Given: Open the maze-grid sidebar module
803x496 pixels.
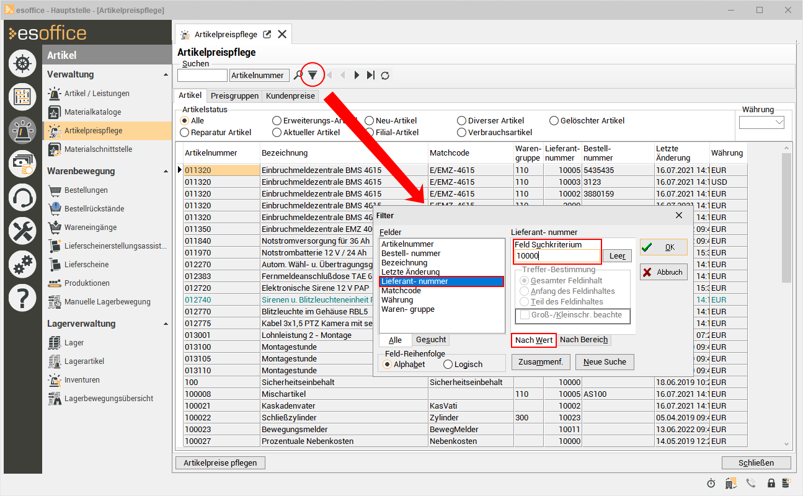Looking at the screenshot, I should click(22, 97).
